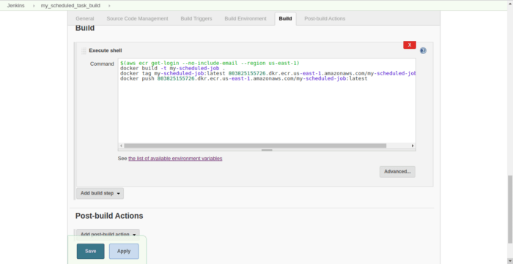This screenshot has width=513, height=264.
Task: Click the text area resize grip handle
Action: tap(267, 150)
